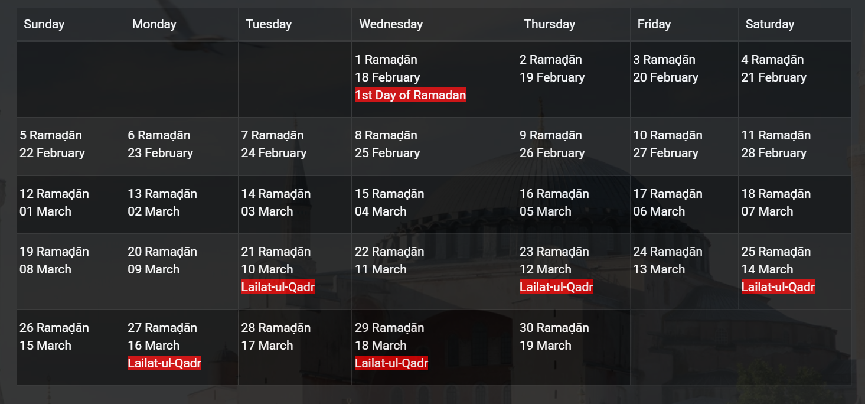This screenshot has width=865, height=404.
Task: Click the Lailat-ul-Qadr label on 14 March
Action: point(778,287)
